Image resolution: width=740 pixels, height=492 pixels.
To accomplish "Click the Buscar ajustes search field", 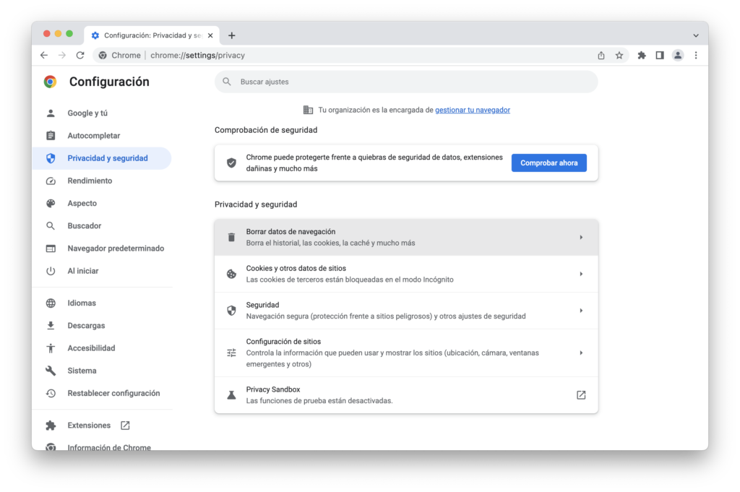I will click(412, 82).
